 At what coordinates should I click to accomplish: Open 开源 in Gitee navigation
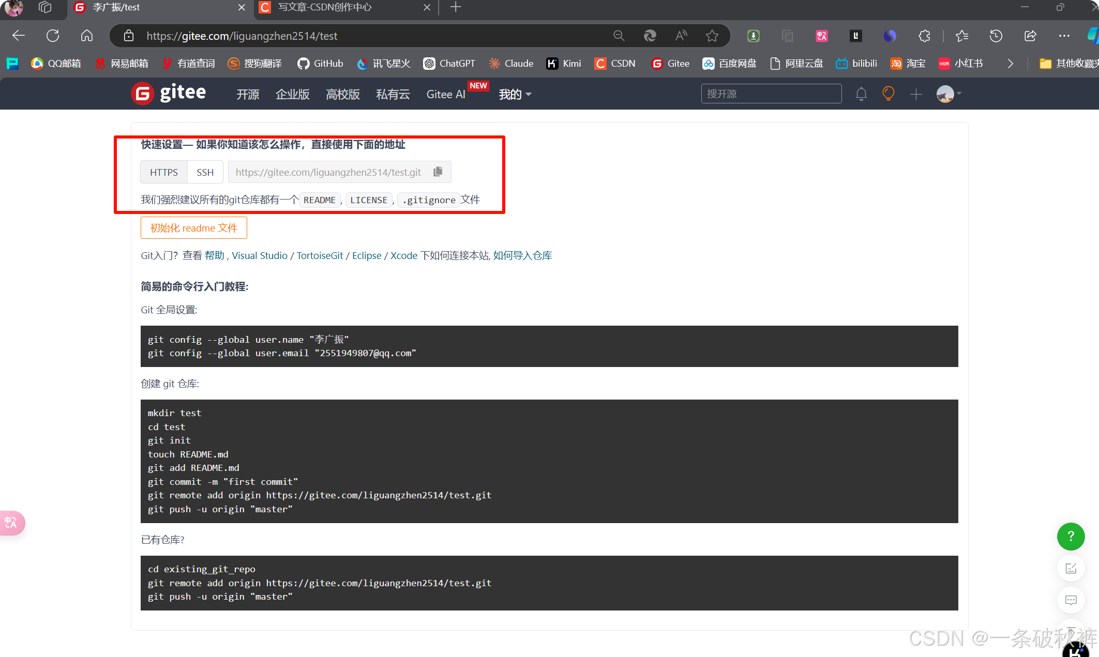pos(248,94)
